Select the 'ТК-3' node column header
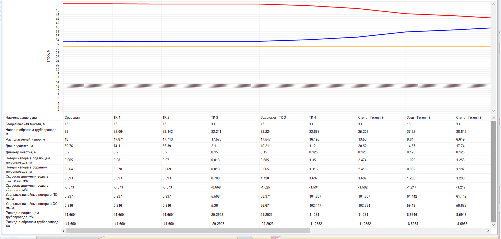Image resolution: width=501 pixels, height=239 pixels. pos(215,118)
